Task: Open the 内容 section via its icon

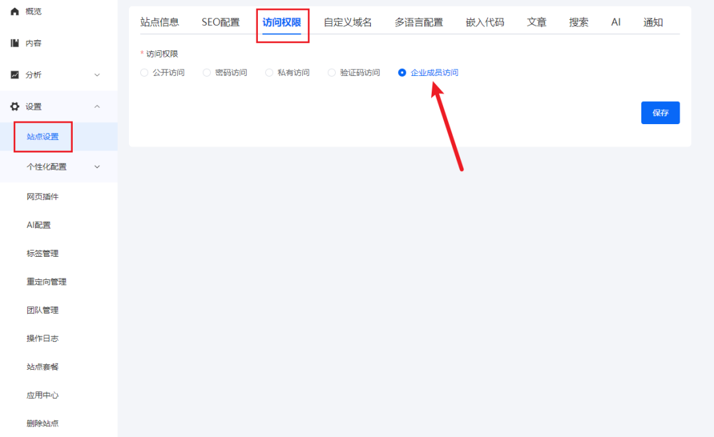Action: point(15,42)
